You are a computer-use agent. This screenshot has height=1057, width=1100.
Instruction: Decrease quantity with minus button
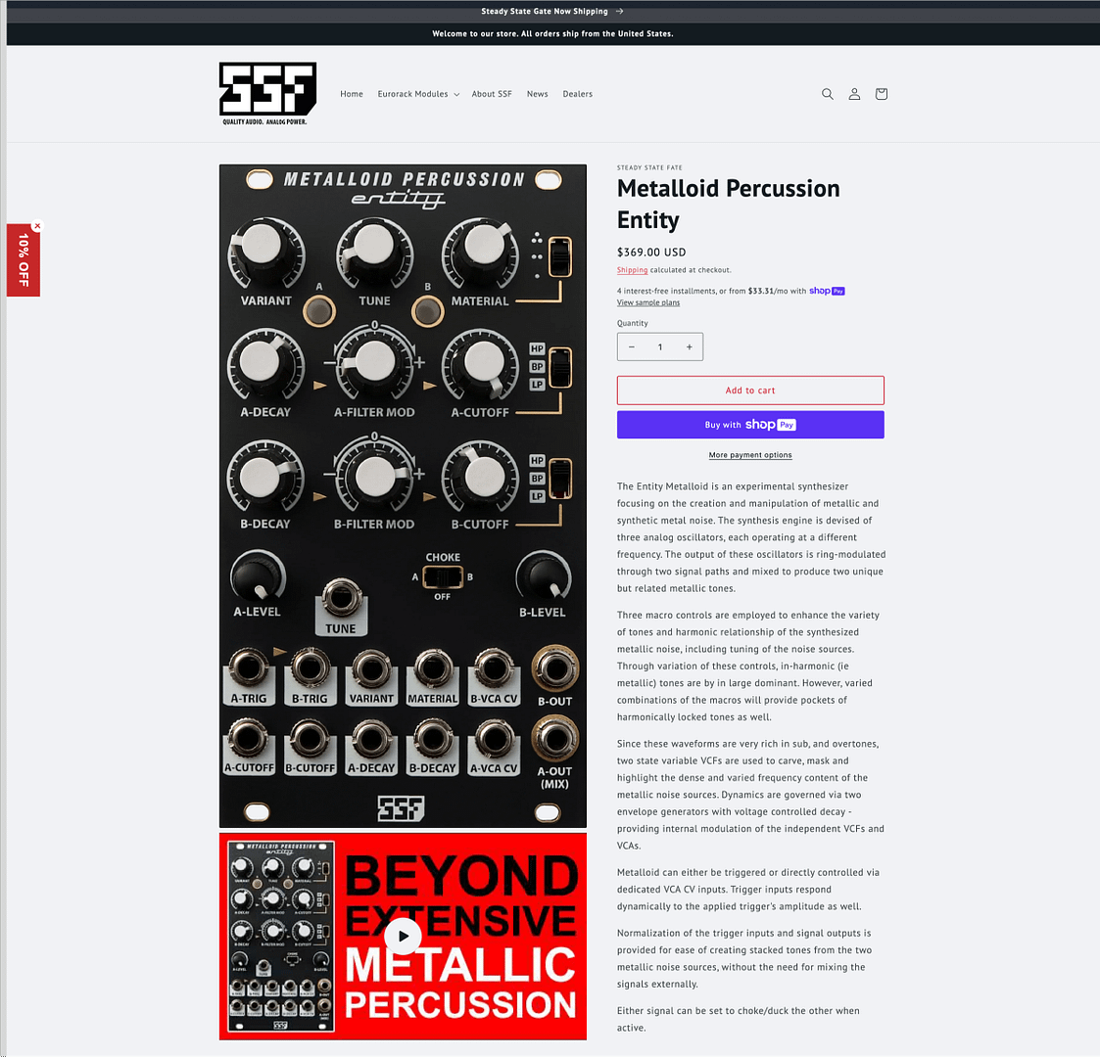coord(632,346)
